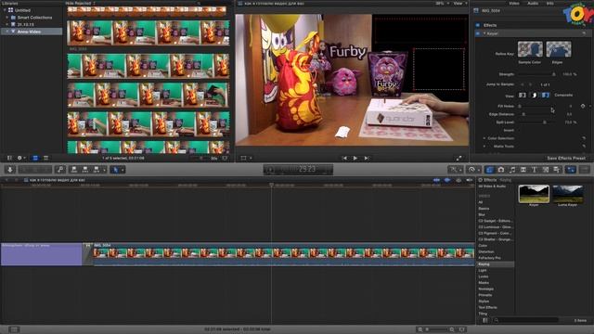Switch the inspector to the Audio tab

pyautogui.click(x=533, y=4)
